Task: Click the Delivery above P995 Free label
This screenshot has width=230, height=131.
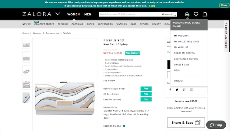Action: (146, 89)
